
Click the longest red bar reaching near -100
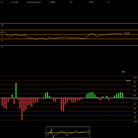pos(22,109)
